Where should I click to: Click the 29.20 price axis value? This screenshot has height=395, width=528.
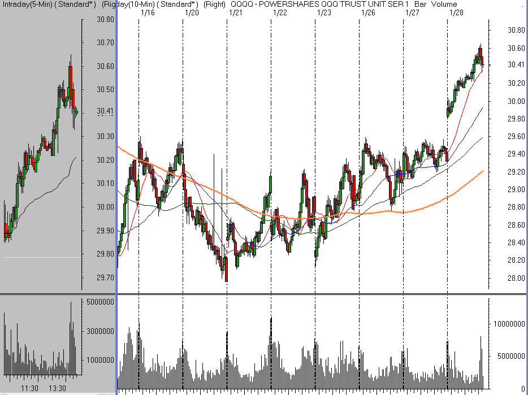coord(516,172)
